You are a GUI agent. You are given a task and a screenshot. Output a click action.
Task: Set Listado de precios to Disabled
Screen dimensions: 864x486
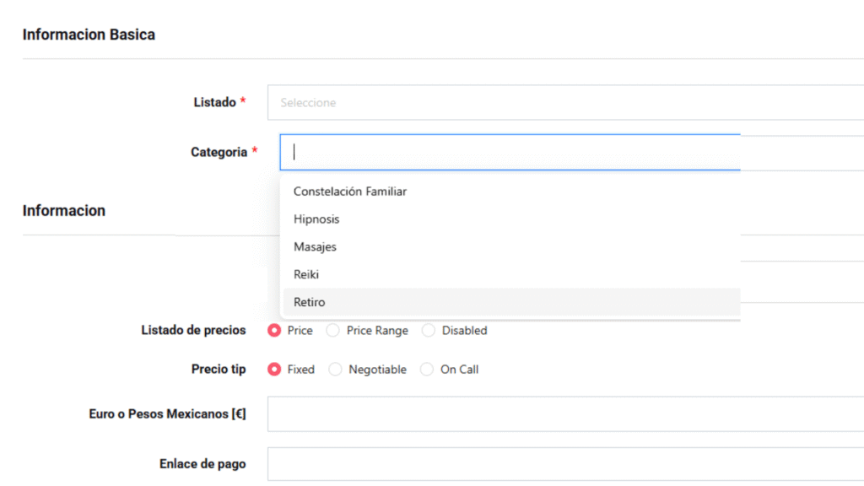[429, 331]
